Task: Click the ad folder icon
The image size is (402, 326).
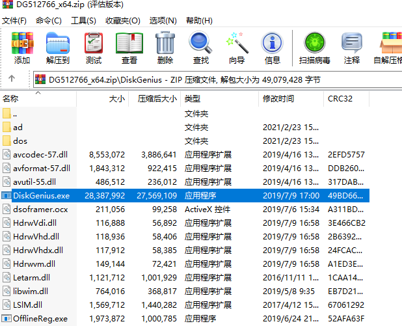Action: click(x=7, y=127)
